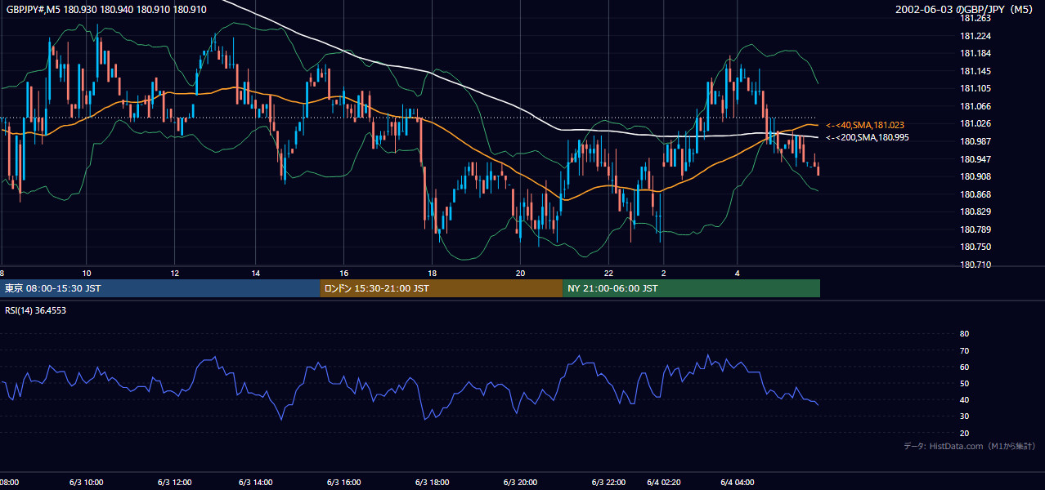Click price axis value 181.145
The image size is (1045, 490).
tap(975, 71)
